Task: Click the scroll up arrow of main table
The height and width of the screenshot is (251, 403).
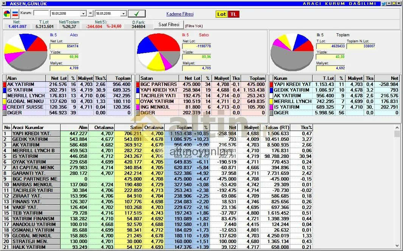Action: pos(397,128)
